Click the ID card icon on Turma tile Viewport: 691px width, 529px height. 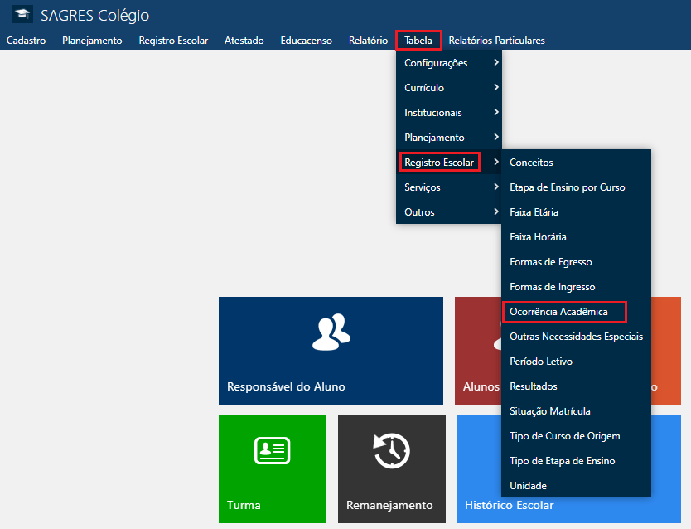[272, 449]
